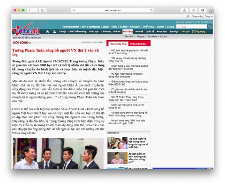Open the Ứng dụng apps menu item

[199, 32]
